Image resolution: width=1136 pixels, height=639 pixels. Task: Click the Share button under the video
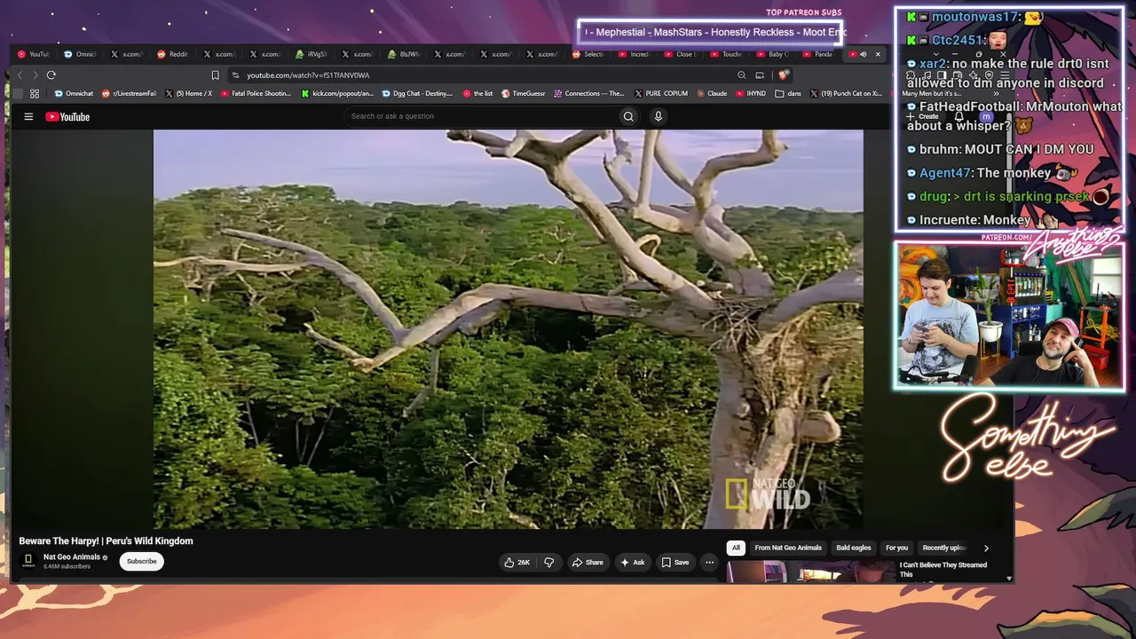[x=588, y=562]
